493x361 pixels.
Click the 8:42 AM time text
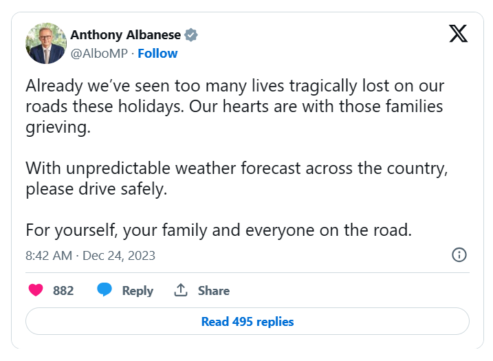pyautogui.click(x=49, y=256)
